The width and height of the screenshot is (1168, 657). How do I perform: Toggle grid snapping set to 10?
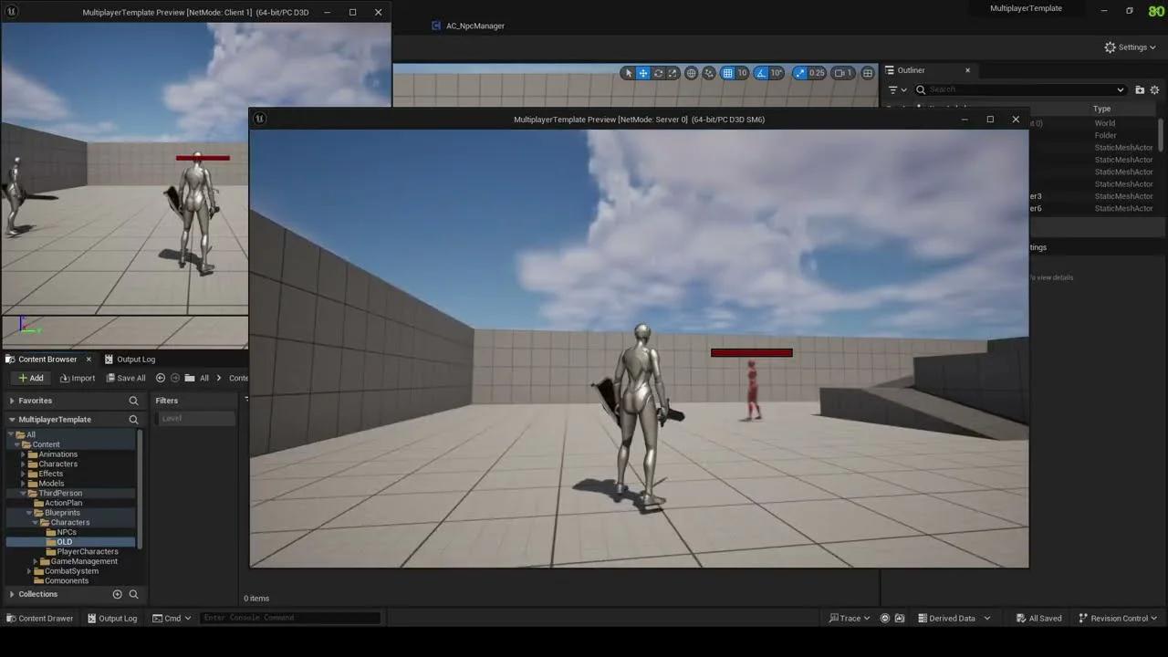728,73
